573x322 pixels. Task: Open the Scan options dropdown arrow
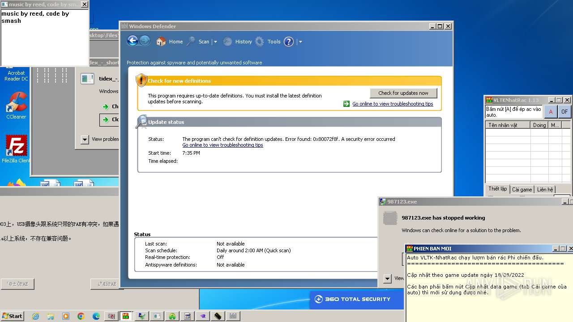(215, 42)
